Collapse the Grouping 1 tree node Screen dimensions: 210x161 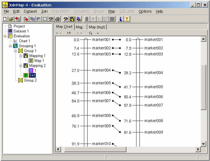(x=10, y=46)
